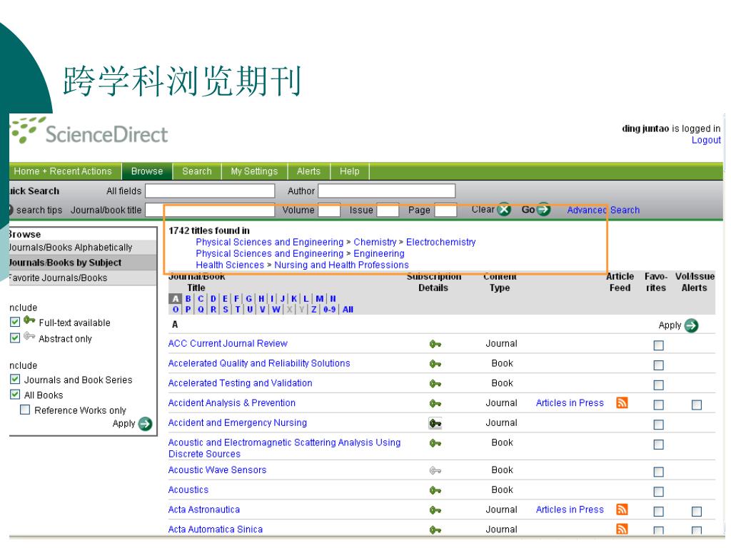Open the Alerts tab
This screenshot has width=731, height=548.
pyautogui.click(x=308, y=171)
